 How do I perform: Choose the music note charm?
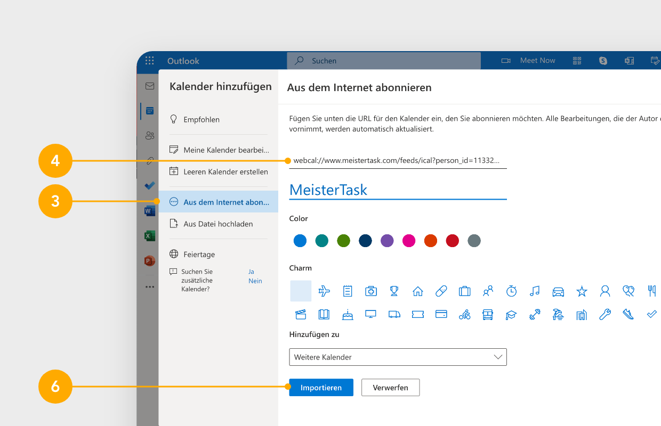pos(535,291)
